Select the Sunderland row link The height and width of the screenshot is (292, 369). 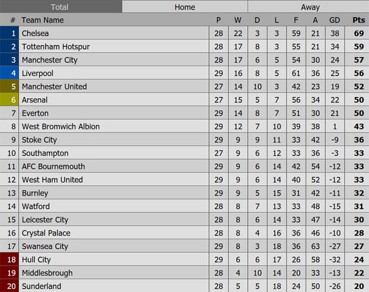click(x=41, y=286)
